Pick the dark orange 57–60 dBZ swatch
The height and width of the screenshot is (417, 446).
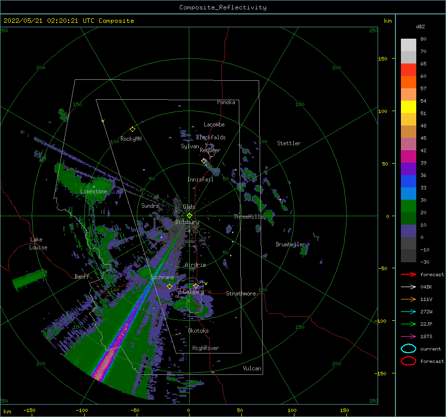click(408, 82)
